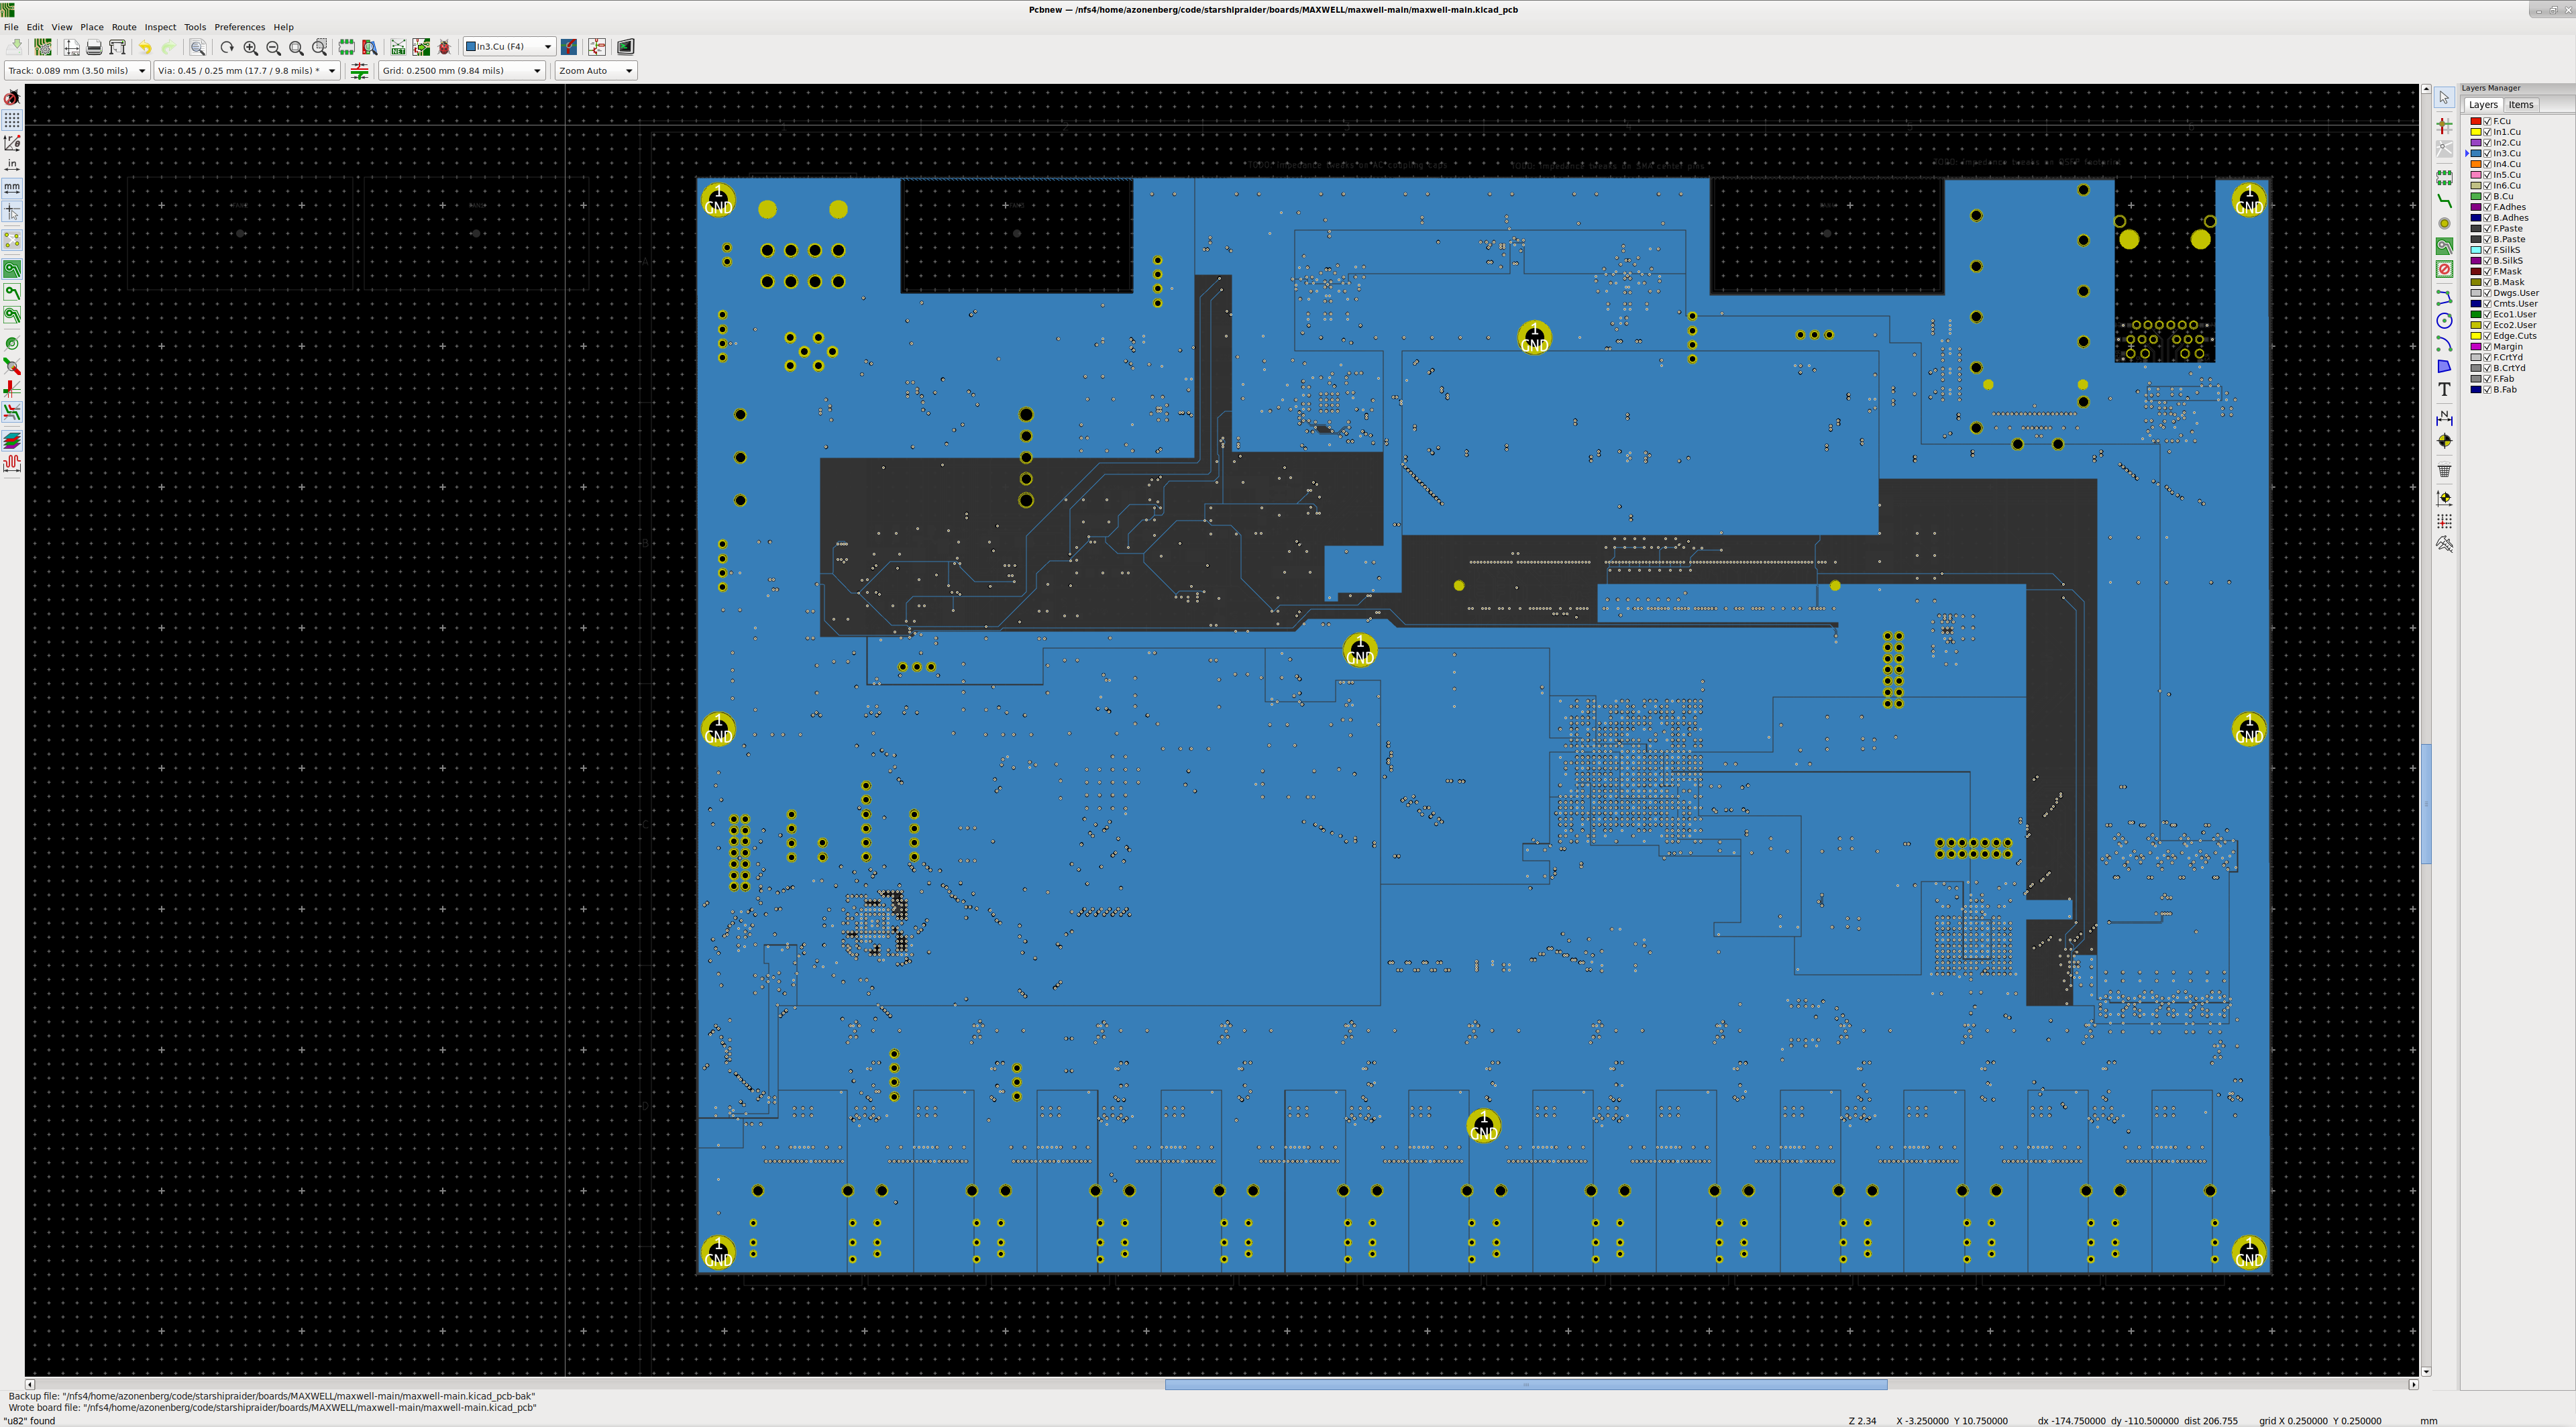Uncheck F.SilkS layer visibility

pos(2487,250)
